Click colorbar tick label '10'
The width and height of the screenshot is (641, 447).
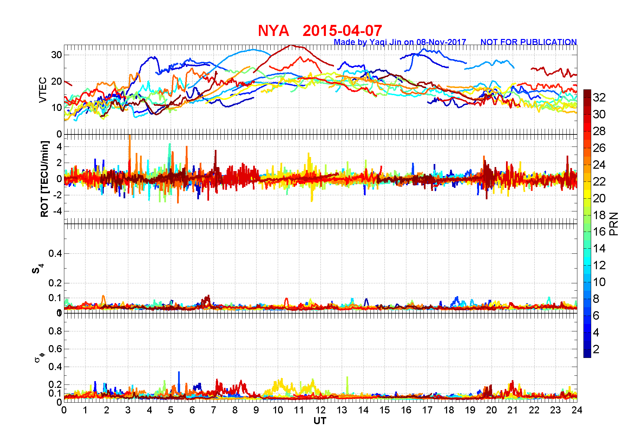click(x=599, y=282)
